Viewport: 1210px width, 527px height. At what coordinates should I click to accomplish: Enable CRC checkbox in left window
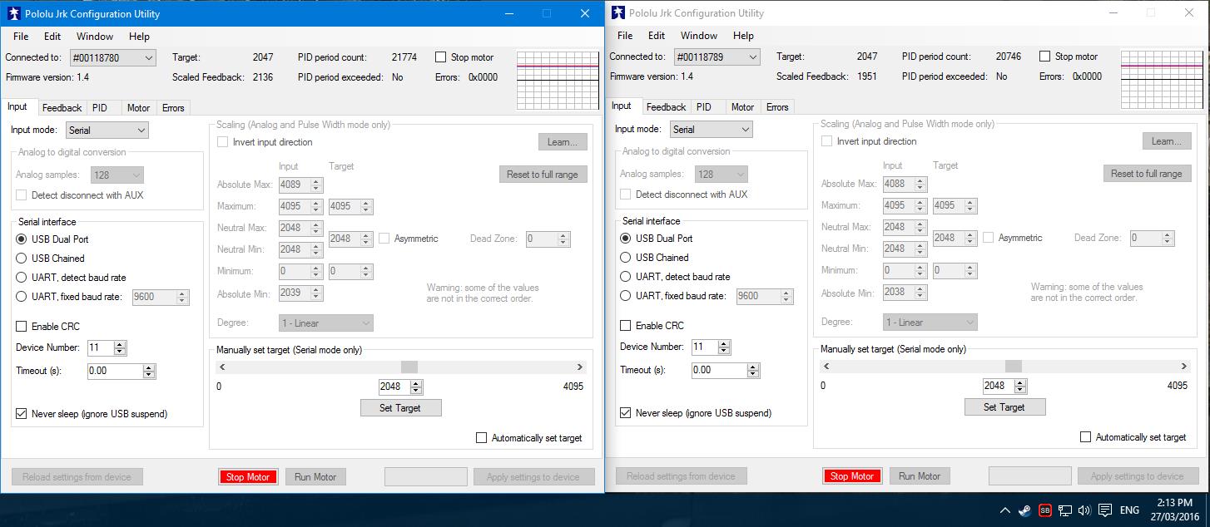(x=22, y=327)
